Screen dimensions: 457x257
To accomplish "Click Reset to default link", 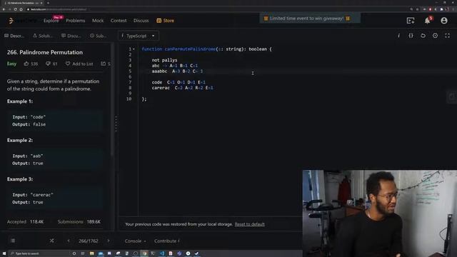I will click(249, 224).
